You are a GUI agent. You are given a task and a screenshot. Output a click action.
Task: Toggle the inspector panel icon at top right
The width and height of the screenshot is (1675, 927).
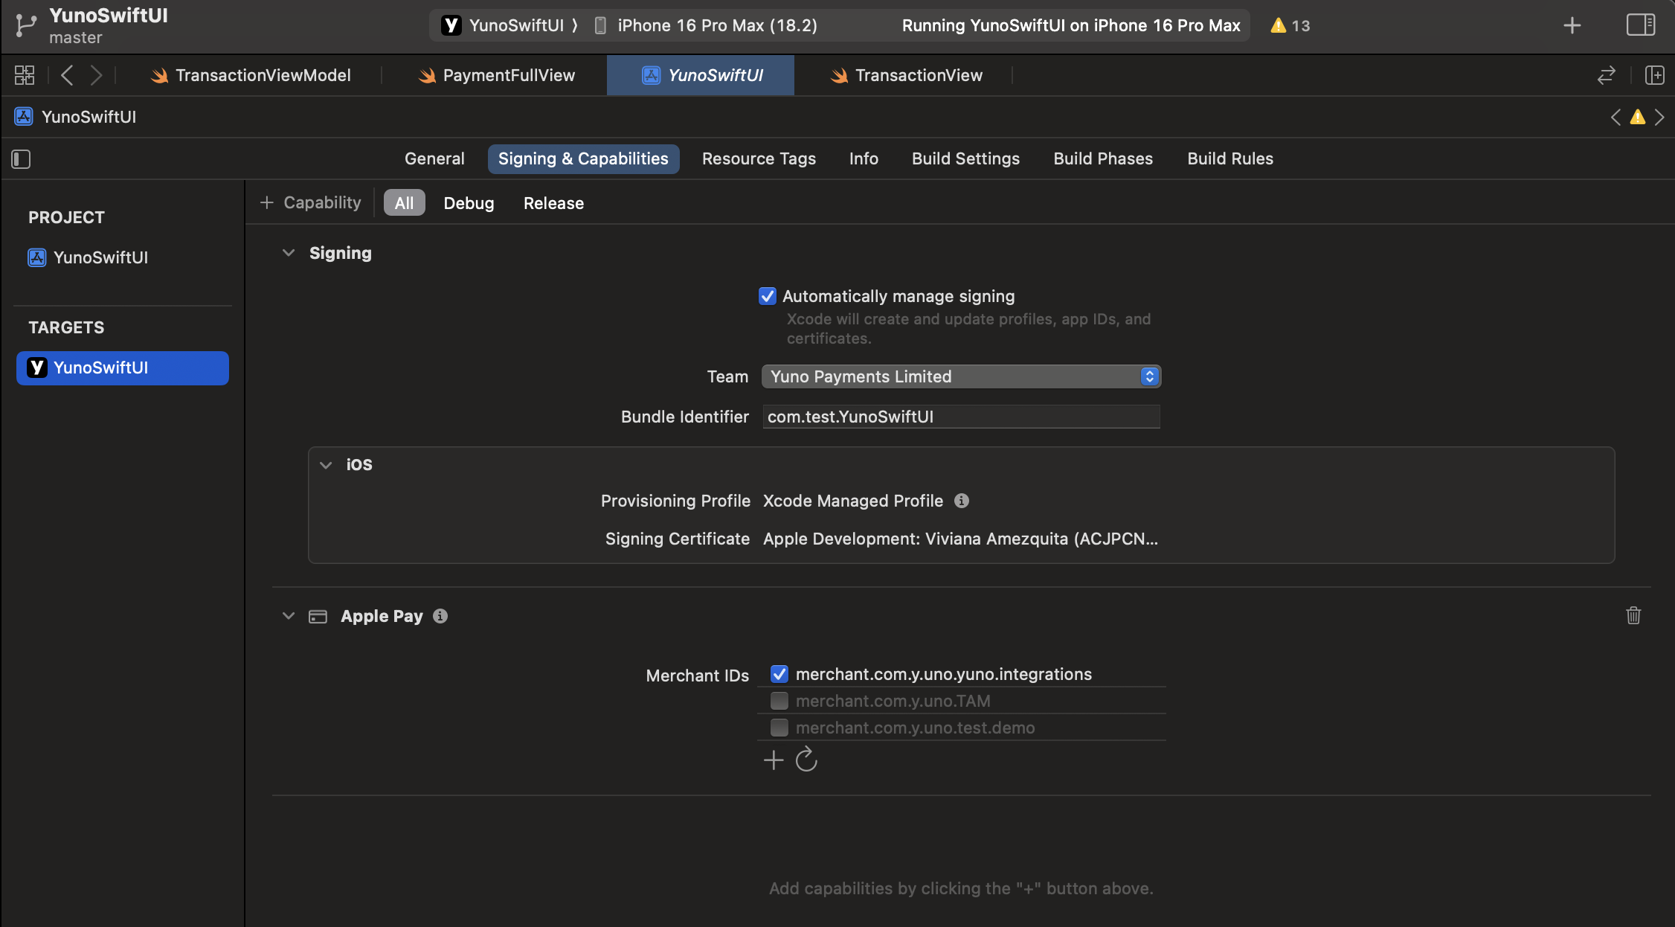coord(1640,25)
